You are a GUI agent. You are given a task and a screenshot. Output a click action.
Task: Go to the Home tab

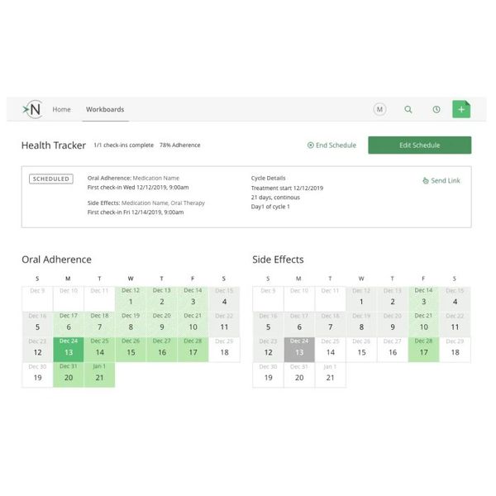(x=61, y=109)
